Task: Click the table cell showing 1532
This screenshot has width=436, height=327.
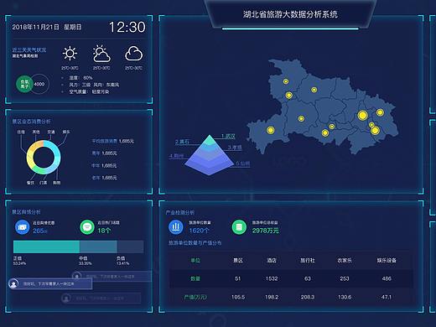Action: [272, 278]
